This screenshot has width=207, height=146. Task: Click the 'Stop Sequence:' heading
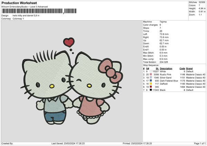(x=151, y=65)
